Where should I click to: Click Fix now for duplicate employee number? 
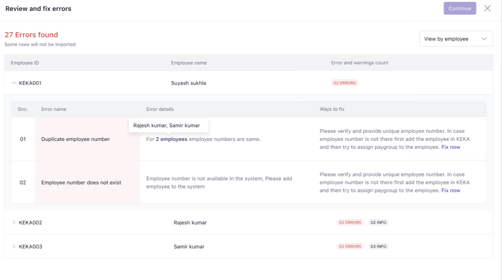click(450, 147)
